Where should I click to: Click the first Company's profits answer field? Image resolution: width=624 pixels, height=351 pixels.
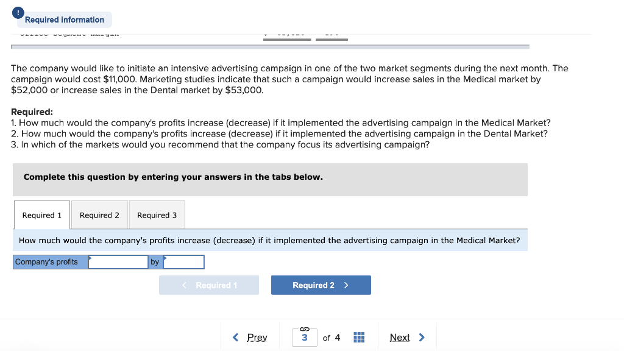(118, 261)
